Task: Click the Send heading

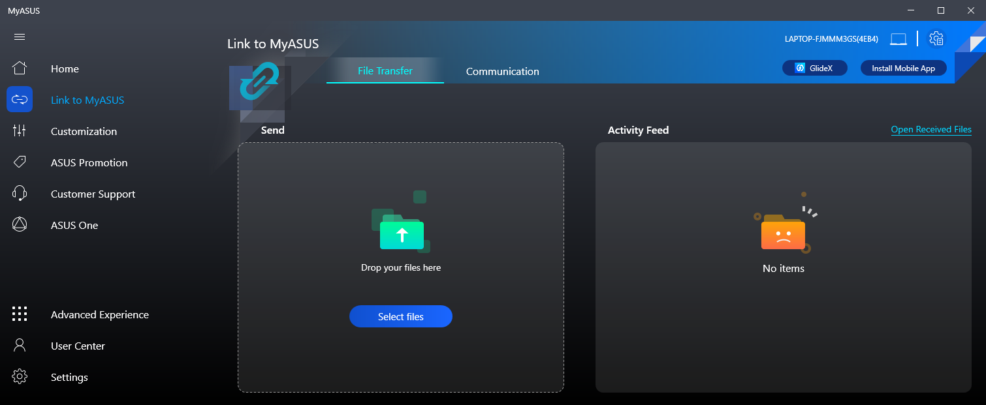Action: point(273,130)
